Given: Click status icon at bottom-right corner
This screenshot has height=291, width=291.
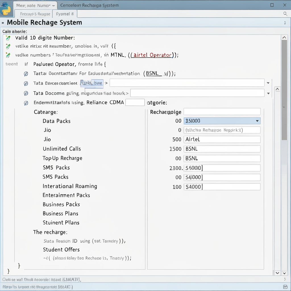Looking at the screenshot, I should coord(285,287).
